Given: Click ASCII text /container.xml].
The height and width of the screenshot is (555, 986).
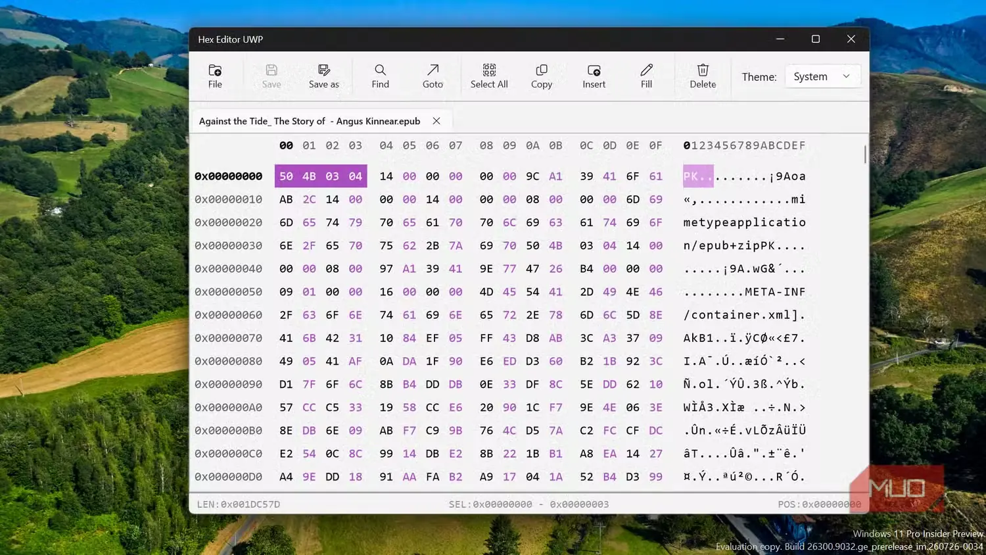Looking at the screenshot, I should point(745,315).
